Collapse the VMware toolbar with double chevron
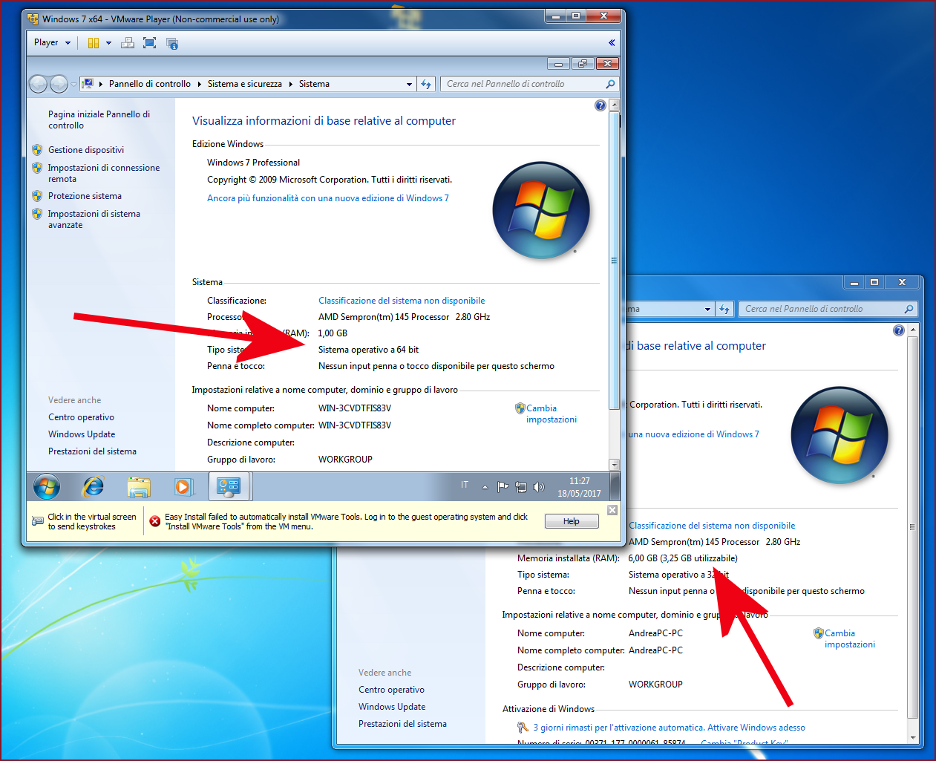936x761 pixels. coord(612,43)
